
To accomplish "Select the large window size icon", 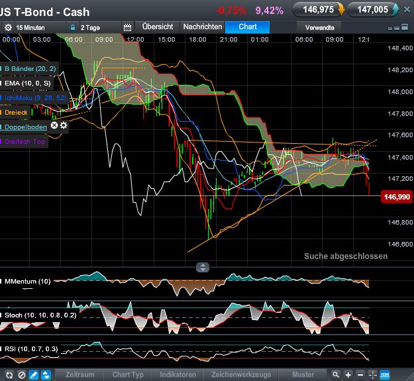I will [405, 27].
